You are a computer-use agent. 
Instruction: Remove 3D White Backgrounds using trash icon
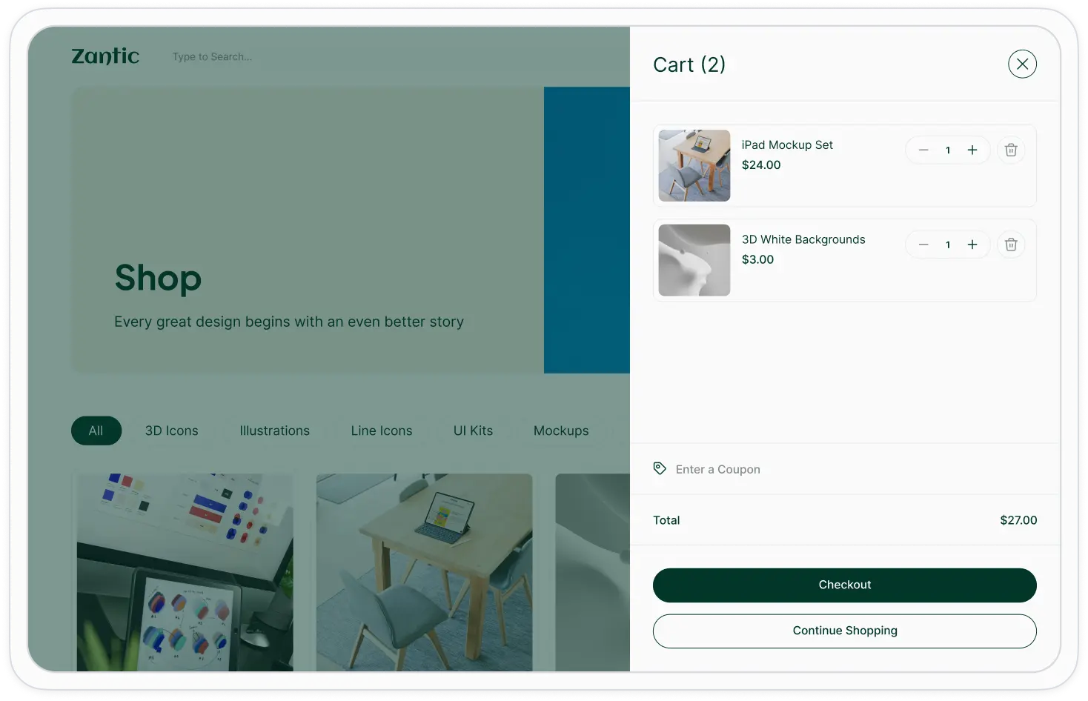pyautogui.click(x=1011, y=245)
